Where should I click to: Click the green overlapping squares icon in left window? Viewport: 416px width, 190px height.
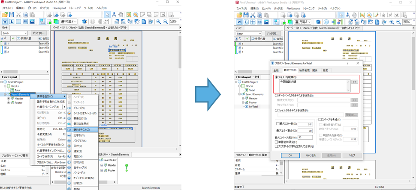(x=56, y=22)
